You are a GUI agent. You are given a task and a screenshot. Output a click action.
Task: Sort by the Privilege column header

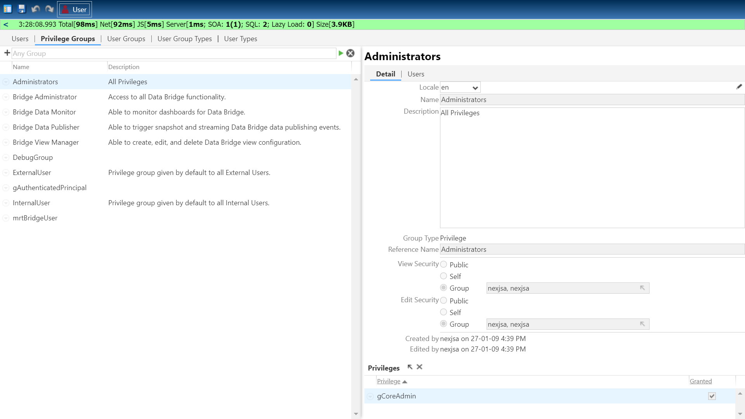(x=388, y=381)
